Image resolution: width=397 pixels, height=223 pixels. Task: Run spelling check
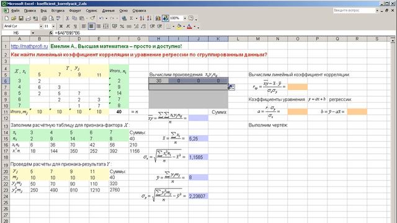tap(58, 18)
